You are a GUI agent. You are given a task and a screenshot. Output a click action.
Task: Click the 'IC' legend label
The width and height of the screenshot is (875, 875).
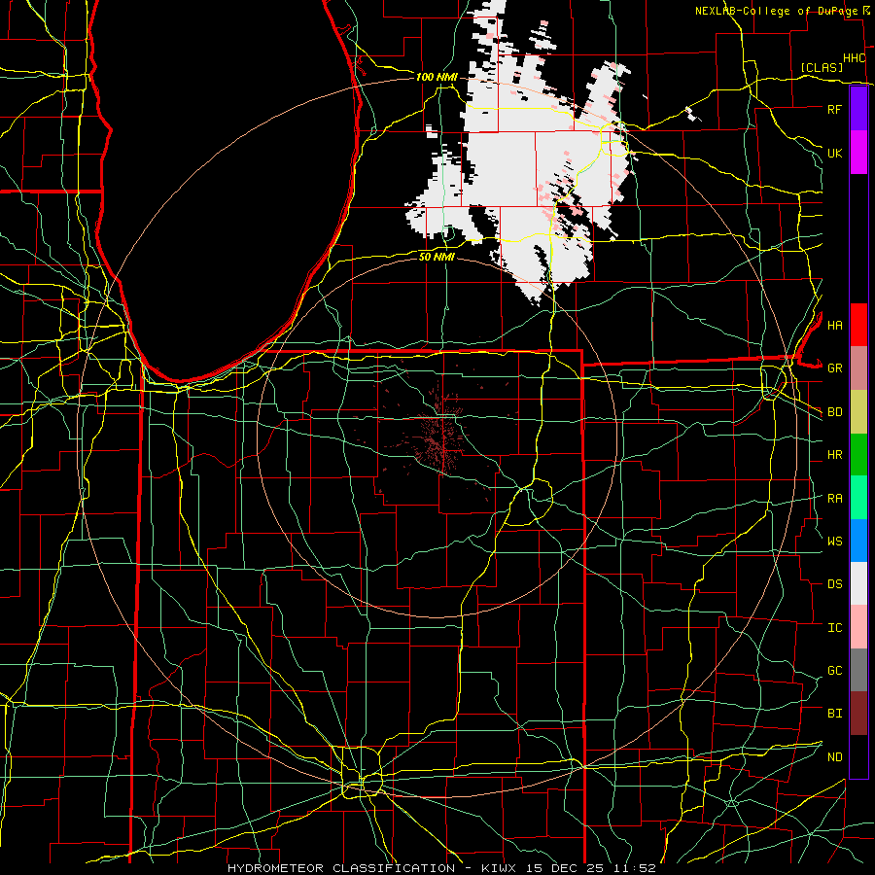point(834,628)
